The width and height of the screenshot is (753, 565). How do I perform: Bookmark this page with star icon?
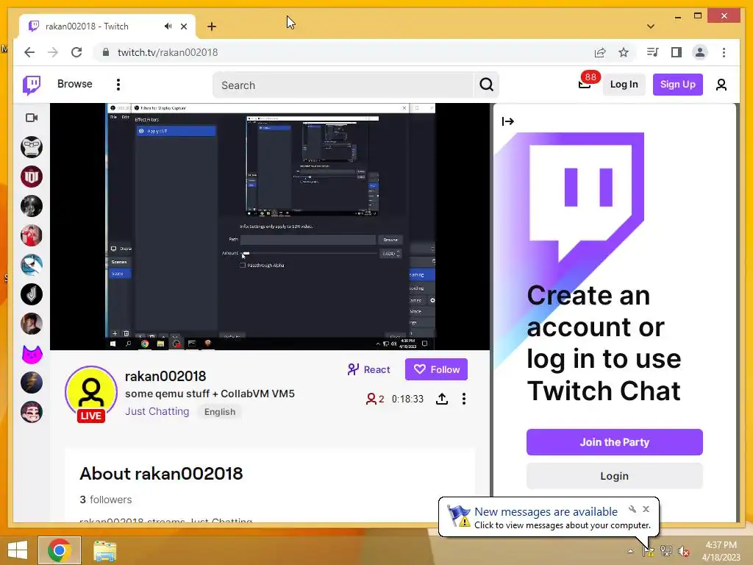click(624, 52)
